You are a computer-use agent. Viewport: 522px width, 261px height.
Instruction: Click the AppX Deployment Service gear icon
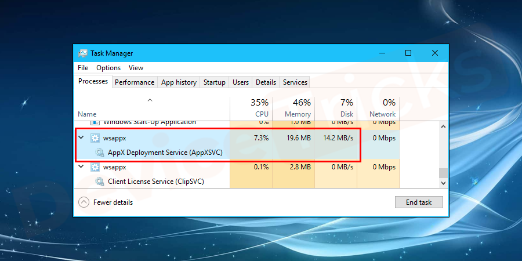99,153
